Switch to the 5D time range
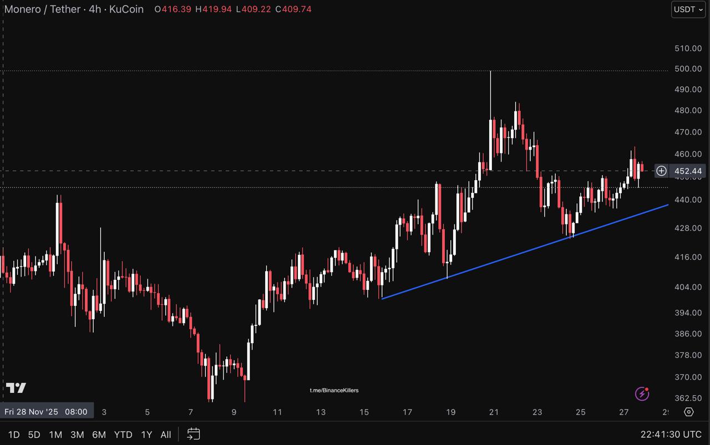This screenshot has height=445, width=710. pos(34,434)
